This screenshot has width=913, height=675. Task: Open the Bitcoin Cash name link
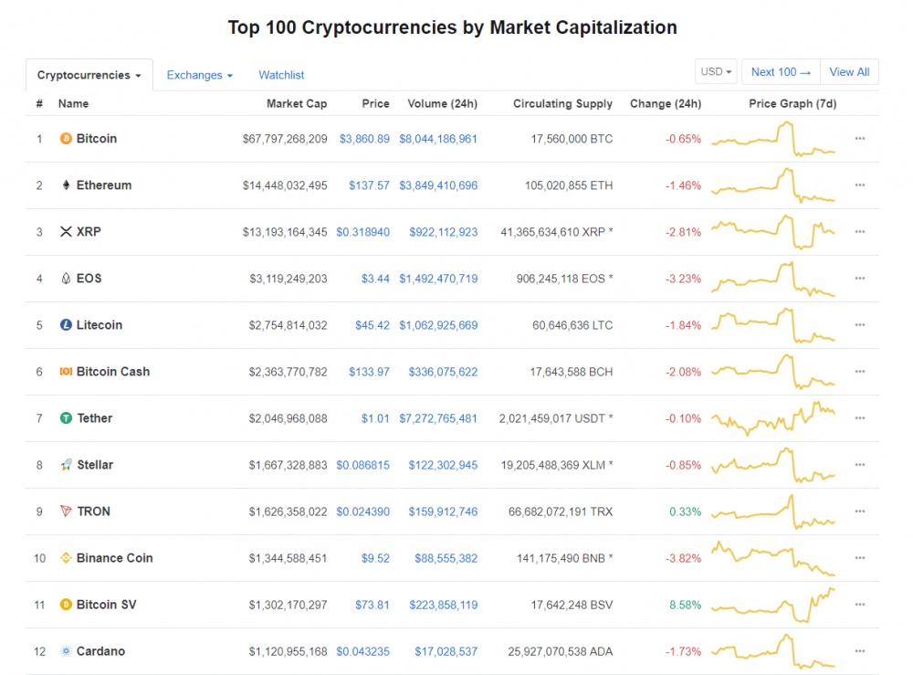point(113,372)
